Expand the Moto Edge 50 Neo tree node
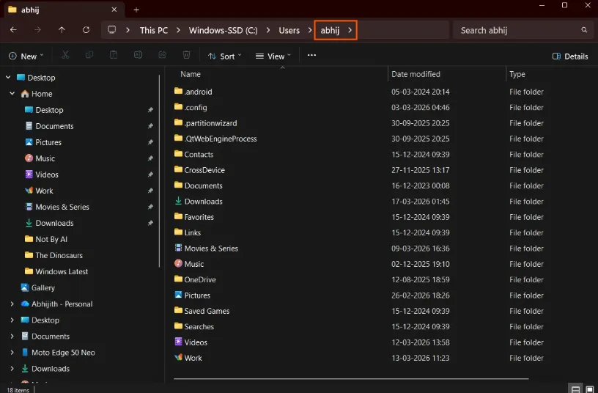Screen dimensions: 598x393 pos(12,353)
